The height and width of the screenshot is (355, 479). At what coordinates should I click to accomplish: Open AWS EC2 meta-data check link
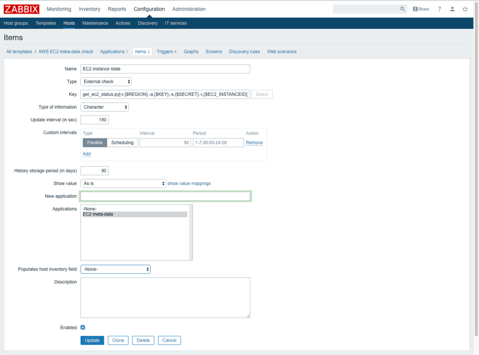point(65,51)
